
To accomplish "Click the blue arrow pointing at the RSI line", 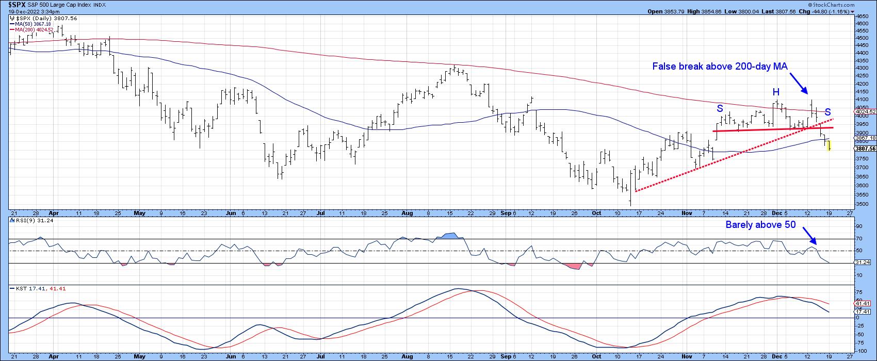I will tap(810, 238).
